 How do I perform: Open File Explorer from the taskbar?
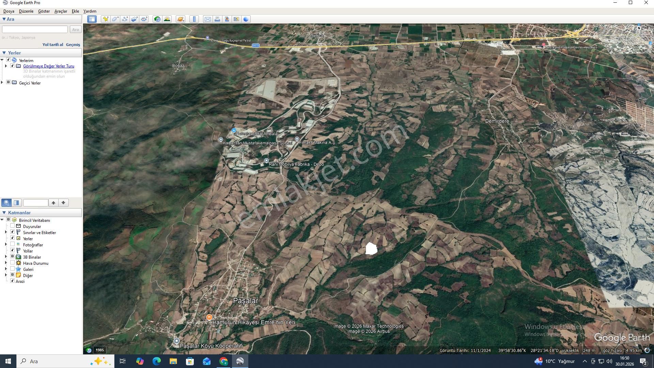(x=173, y=361)
